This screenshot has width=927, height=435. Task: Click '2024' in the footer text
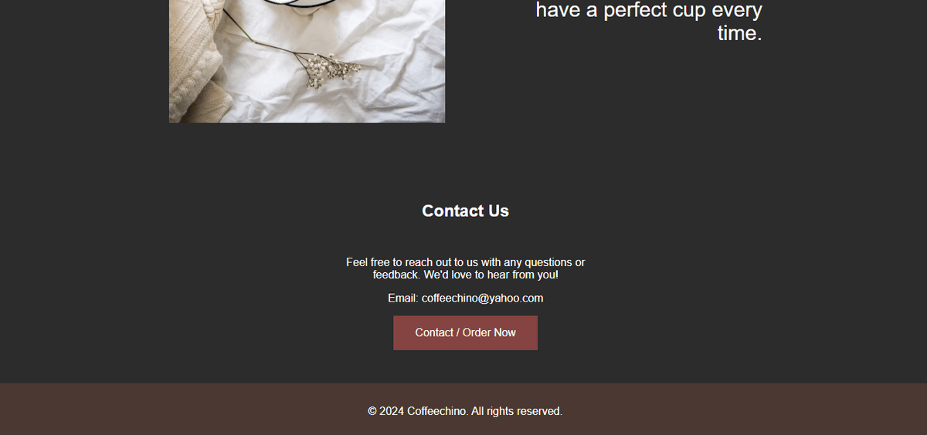[392, 411]
